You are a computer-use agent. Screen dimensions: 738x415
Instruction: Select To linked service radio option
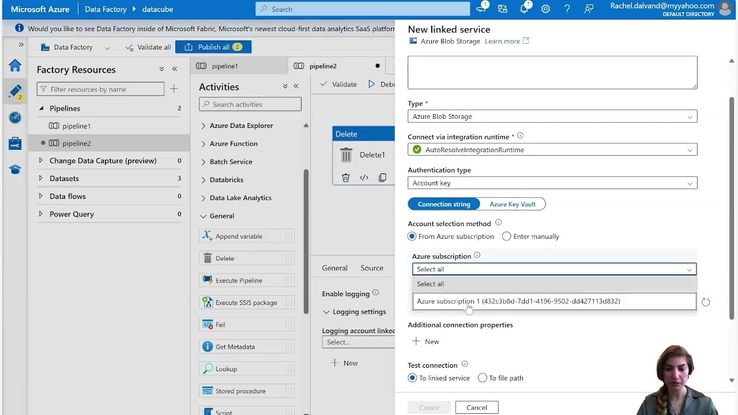coord(412,378)
